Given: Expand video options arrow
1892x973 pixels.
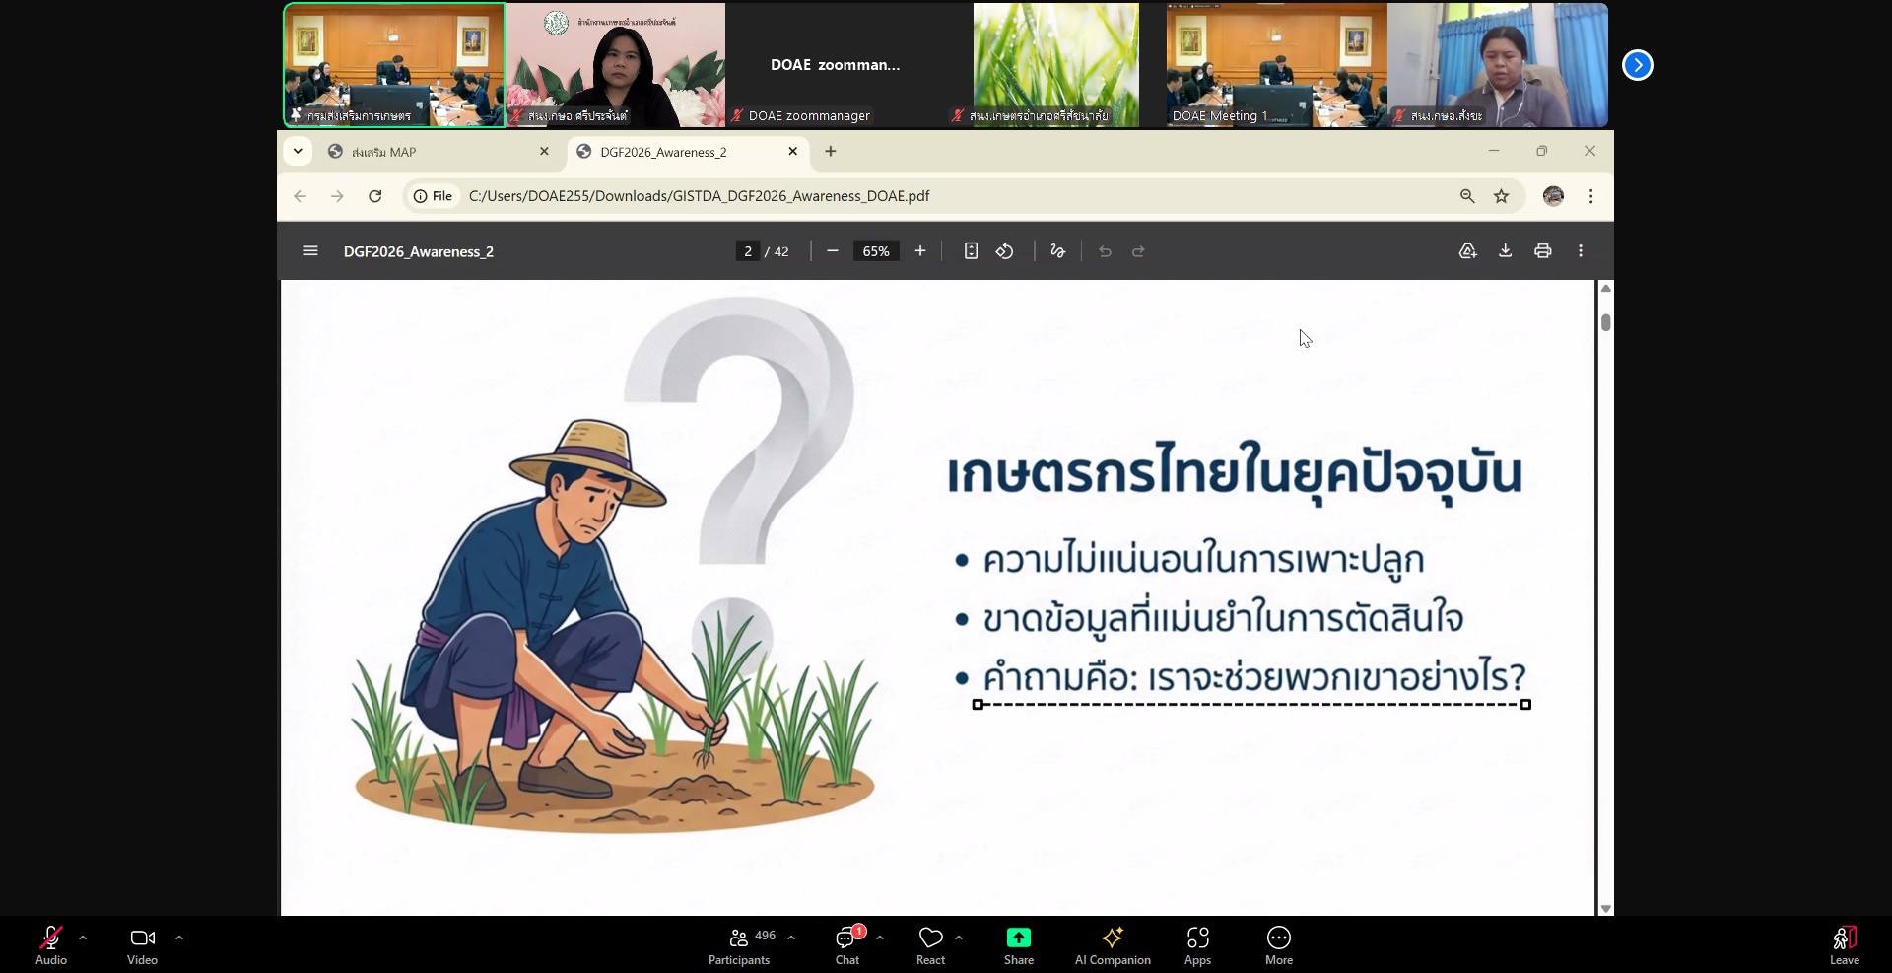Looking at the screenshot, I should [x=179, y=938].
